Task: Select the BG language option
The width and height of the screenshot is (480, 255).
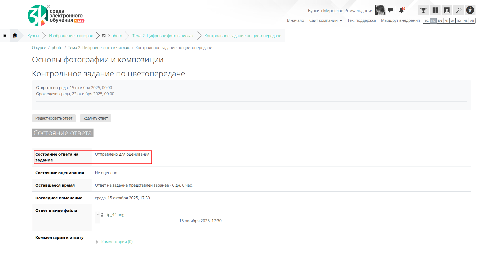Action: 426,21
